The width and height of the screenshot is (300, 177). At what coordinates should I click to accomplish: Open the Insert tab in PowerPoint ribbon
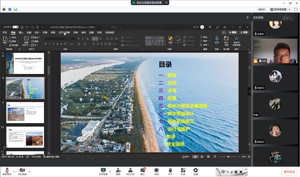tap(21, 32)
